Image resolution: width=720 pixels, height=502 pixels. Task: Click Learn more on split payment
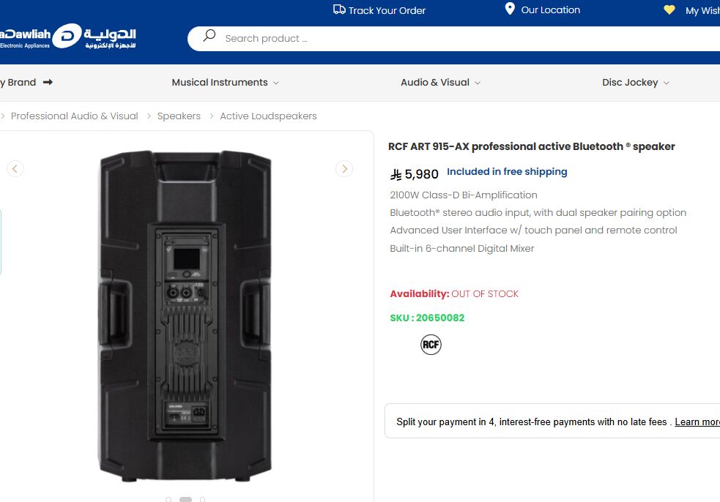click(x=697, y=422)
